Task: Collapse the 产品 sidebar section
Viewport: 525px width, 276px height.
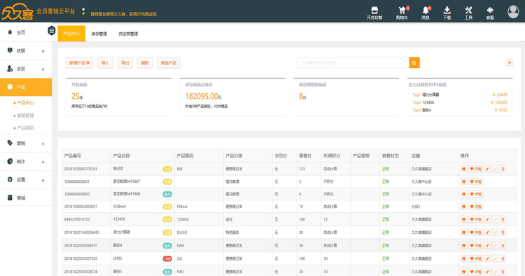Action: pyautogui.click(x=26, y=87)
